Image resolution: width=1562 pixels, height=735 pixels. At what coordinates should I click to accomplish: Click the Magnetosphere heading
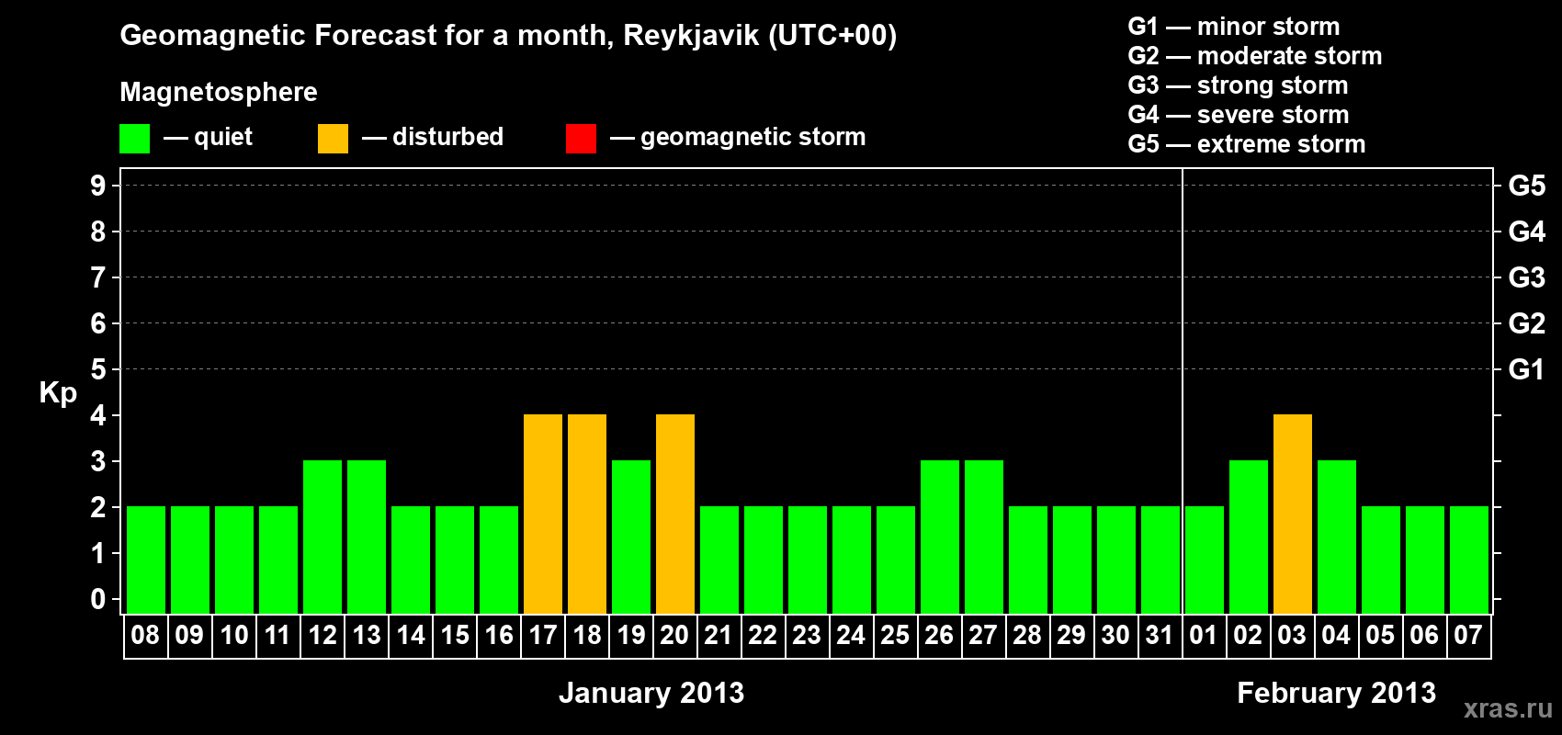[x=219, y=92]
